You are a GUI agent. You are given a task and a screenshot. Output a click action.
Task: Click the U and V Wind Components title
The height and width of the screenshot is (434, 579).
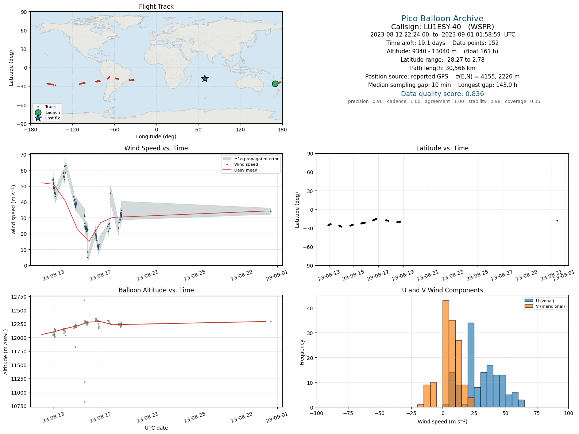pos(442,290)
